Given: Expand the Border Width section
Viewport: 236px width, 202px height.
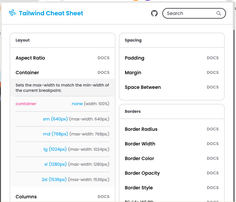Looking at the screenshot, I should 140,144.
